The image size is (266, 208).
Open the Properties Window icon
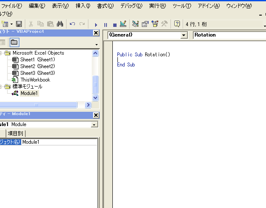tap(145, 24)
